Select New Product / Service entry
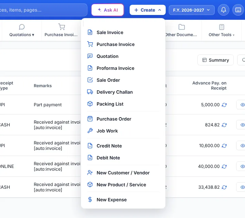The image size is (245, 218). [123, 185]
